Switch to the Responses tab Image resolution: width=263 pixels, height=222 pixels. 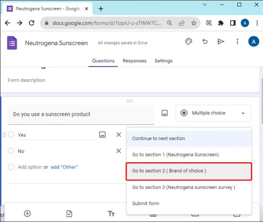pyautogui.click(x=135, y=61)
